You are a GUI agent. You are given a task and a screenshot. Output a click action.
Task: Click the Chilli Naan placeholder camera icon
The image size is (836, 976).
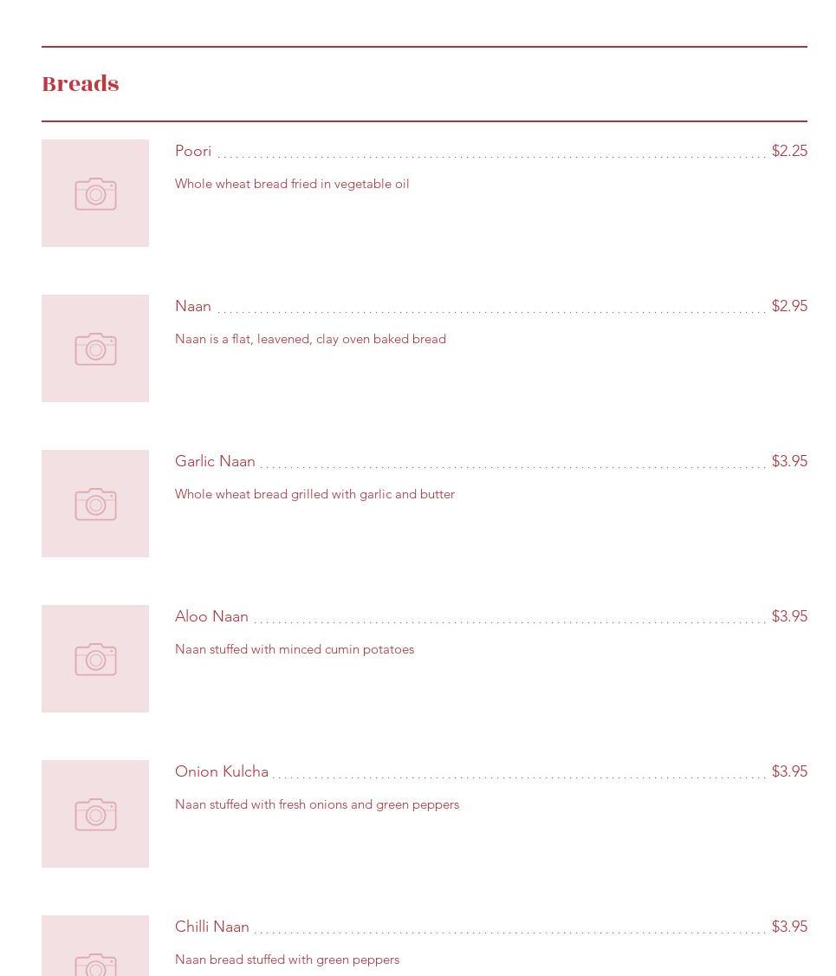click(x=95, y=960)
